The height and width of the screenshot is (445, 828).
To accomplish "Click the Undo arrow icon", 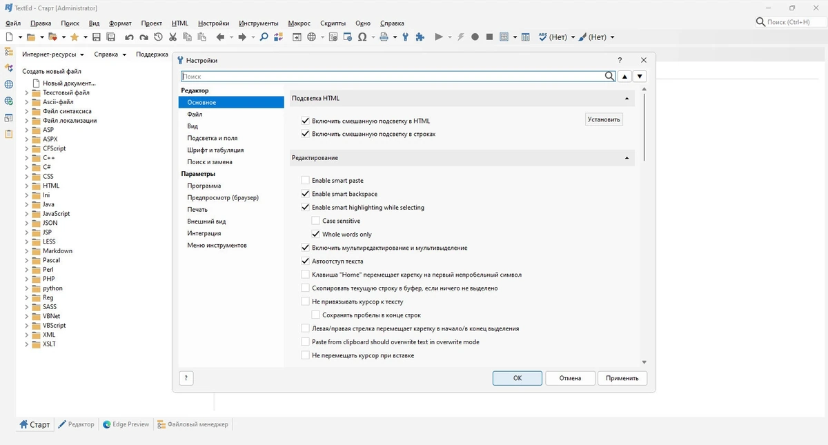I will tap(129, 37).
